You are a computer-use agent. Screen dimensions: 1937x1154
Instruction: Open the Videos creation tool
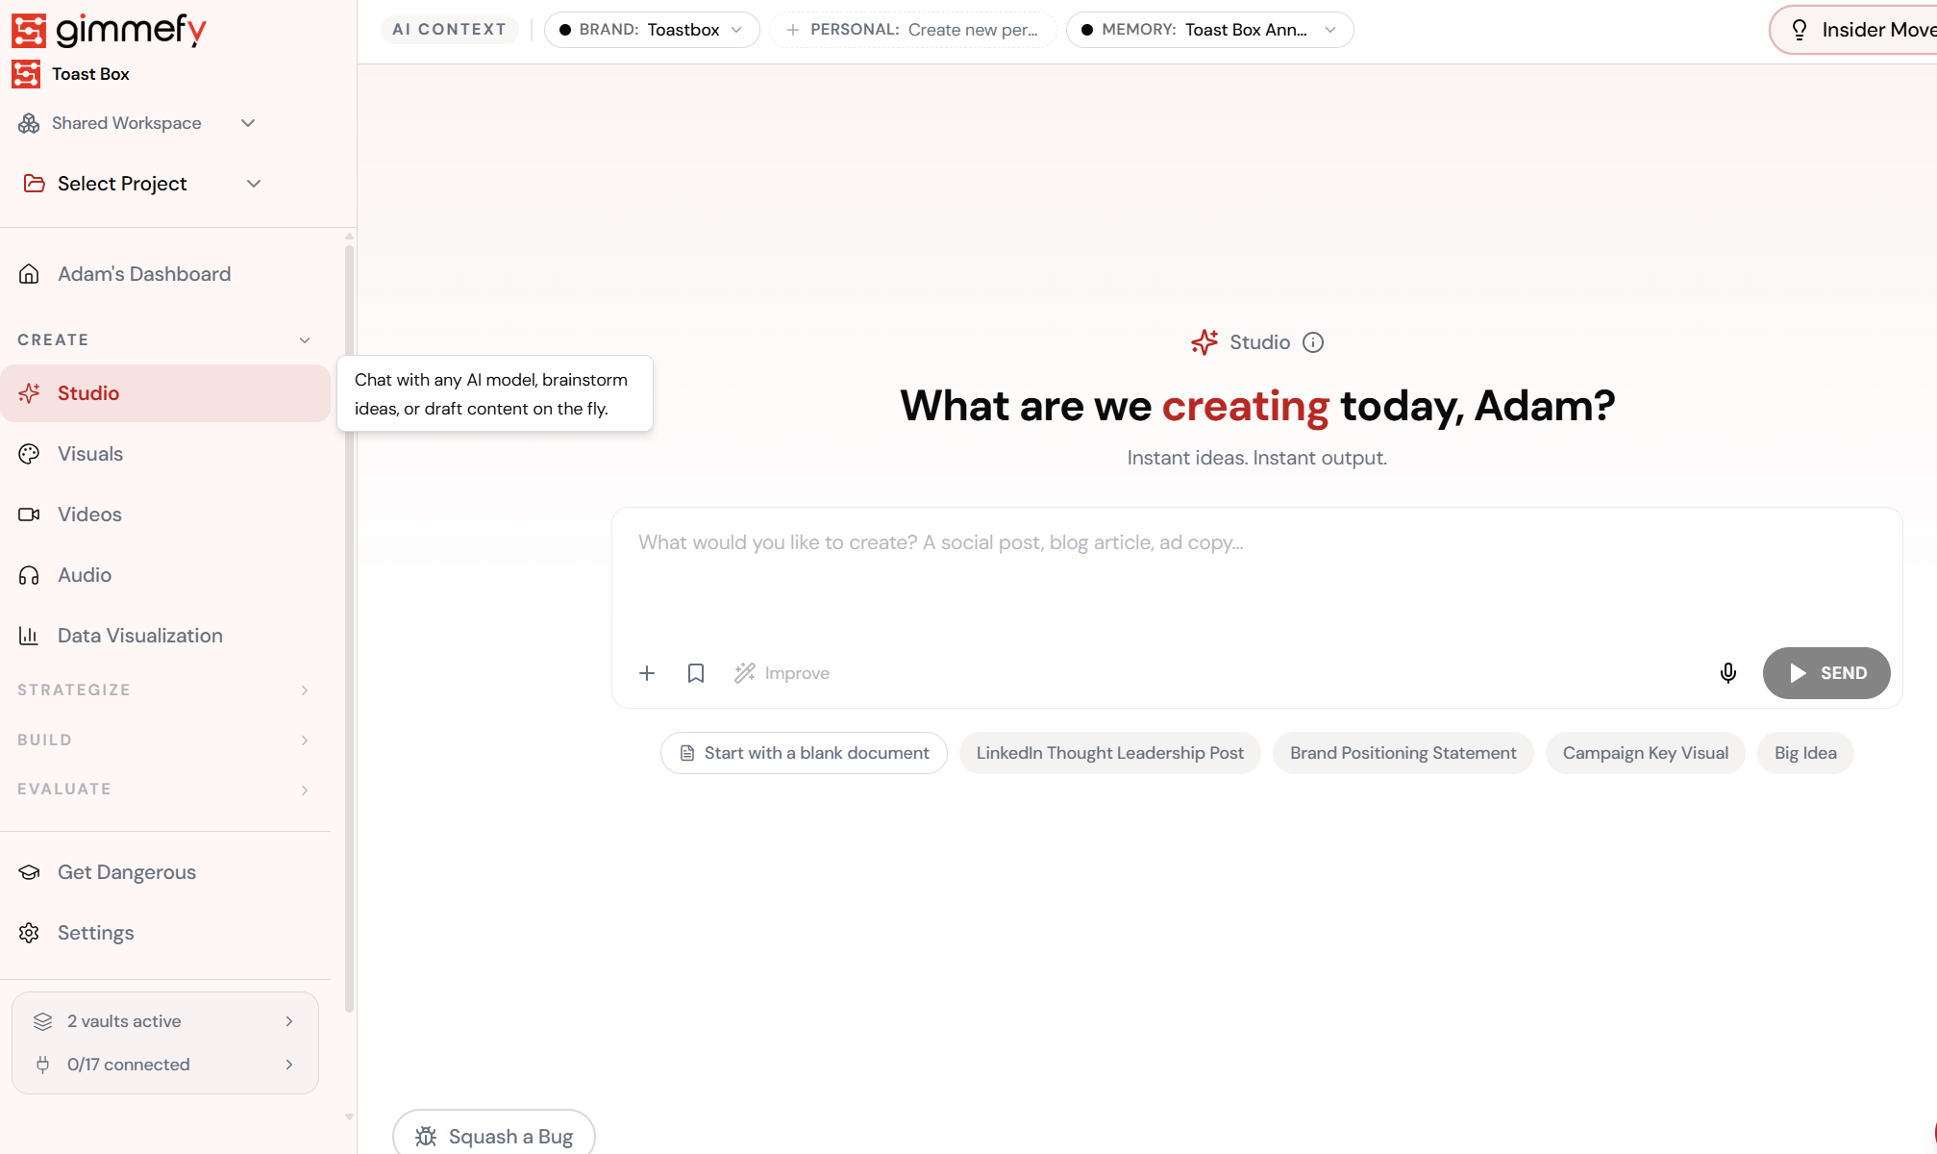tap(88, 514)
